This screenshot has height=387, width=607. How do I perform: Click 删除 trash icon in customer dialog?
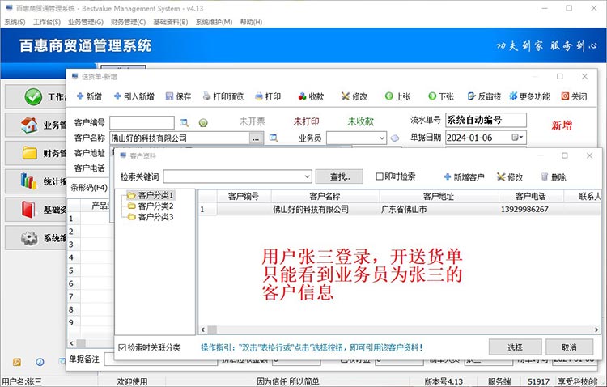[x=545, y=176]
